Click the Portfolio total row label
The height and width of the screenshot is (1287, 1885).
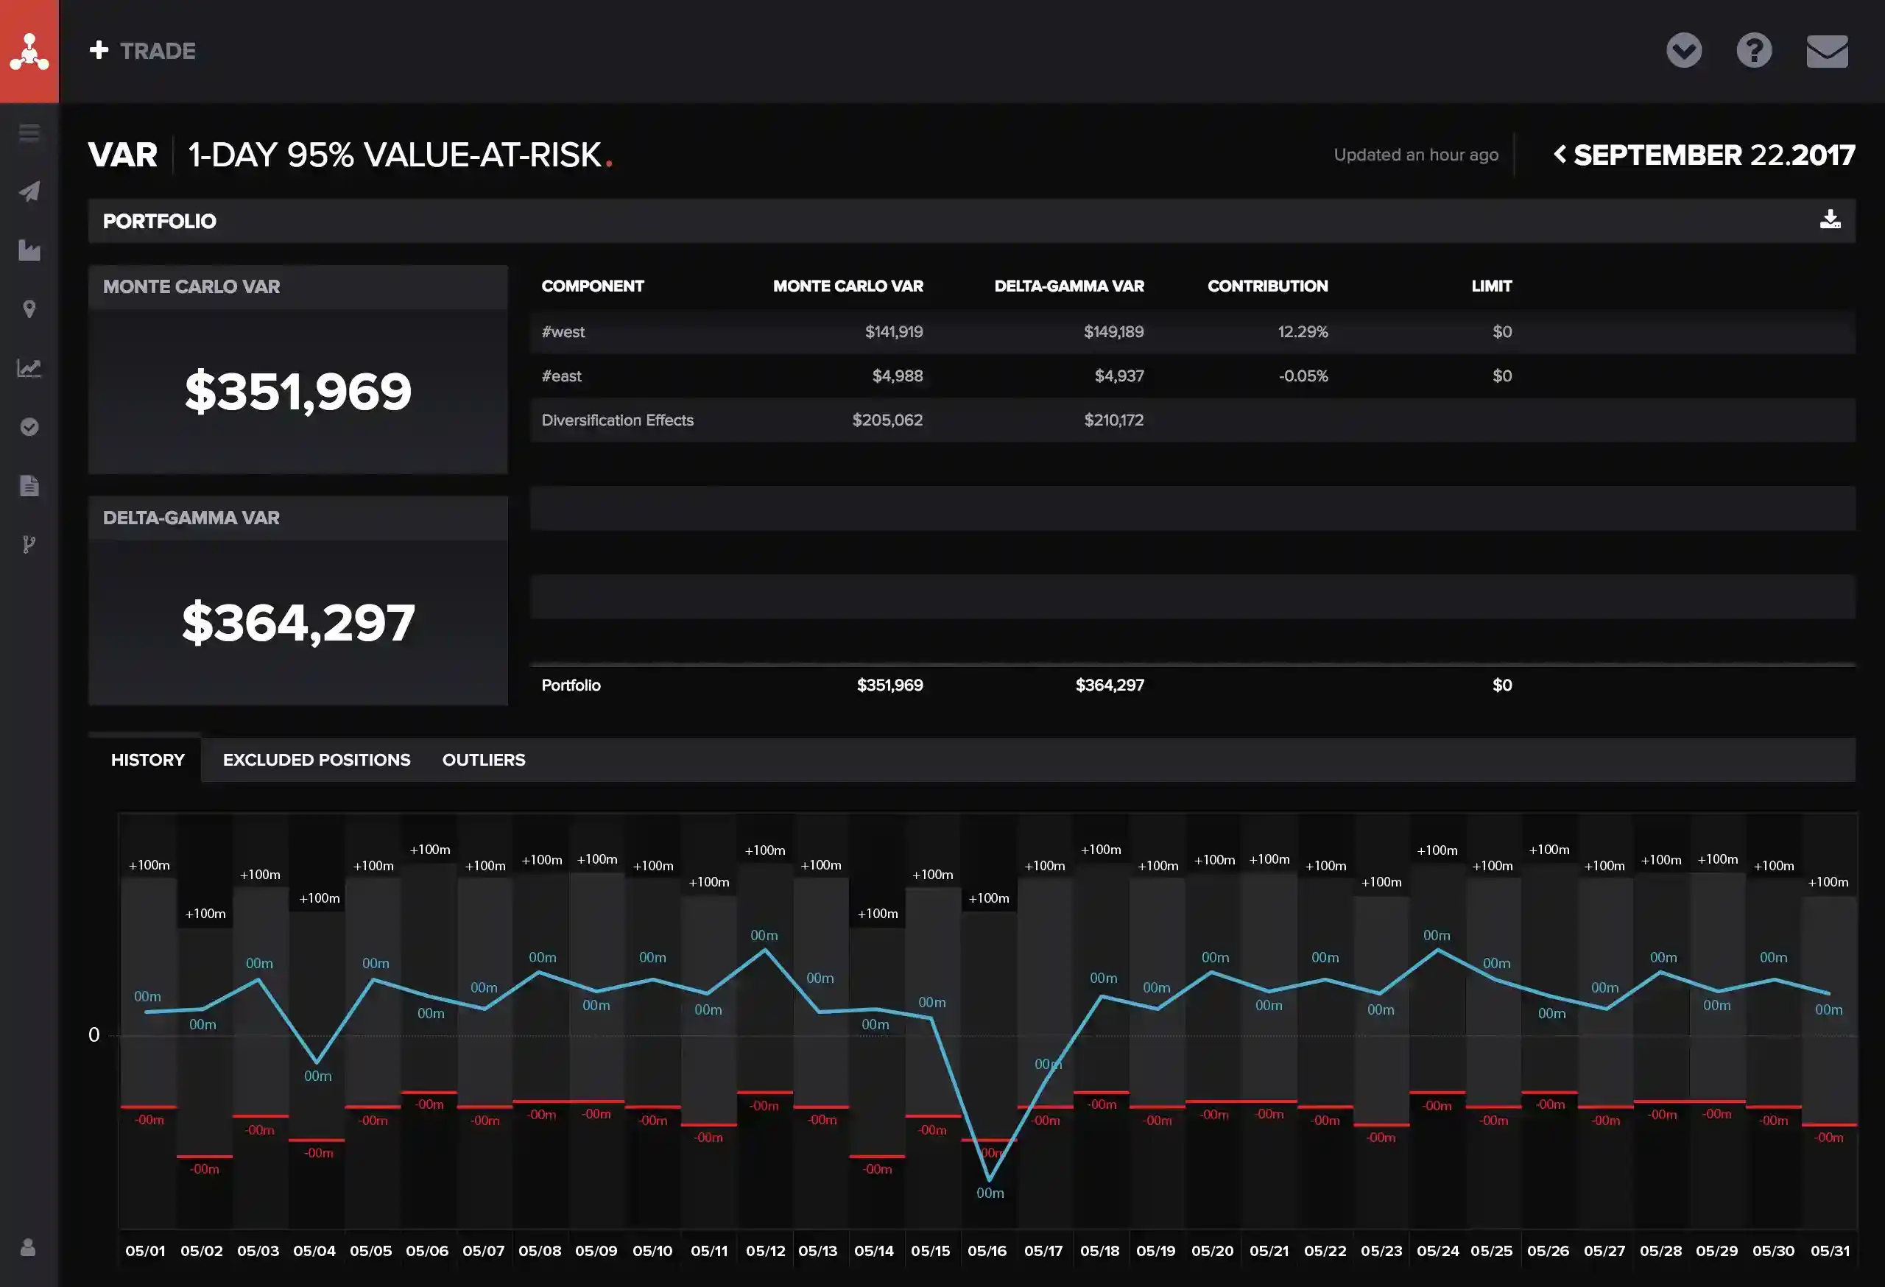[x=571, y=685]
